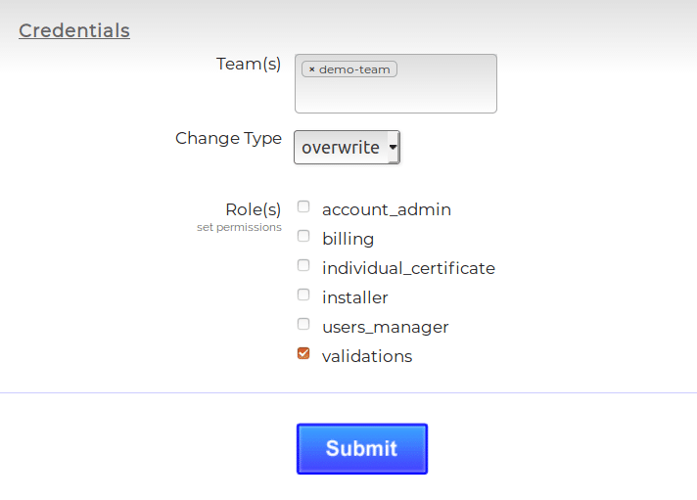Tick the billing role checkbox

[303, 237]
